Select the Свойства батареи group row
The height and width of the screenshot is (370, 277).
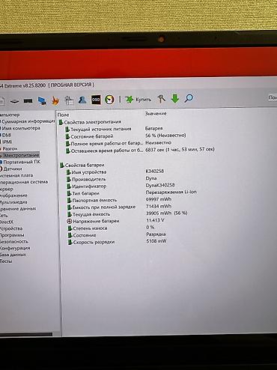[82, 165]
